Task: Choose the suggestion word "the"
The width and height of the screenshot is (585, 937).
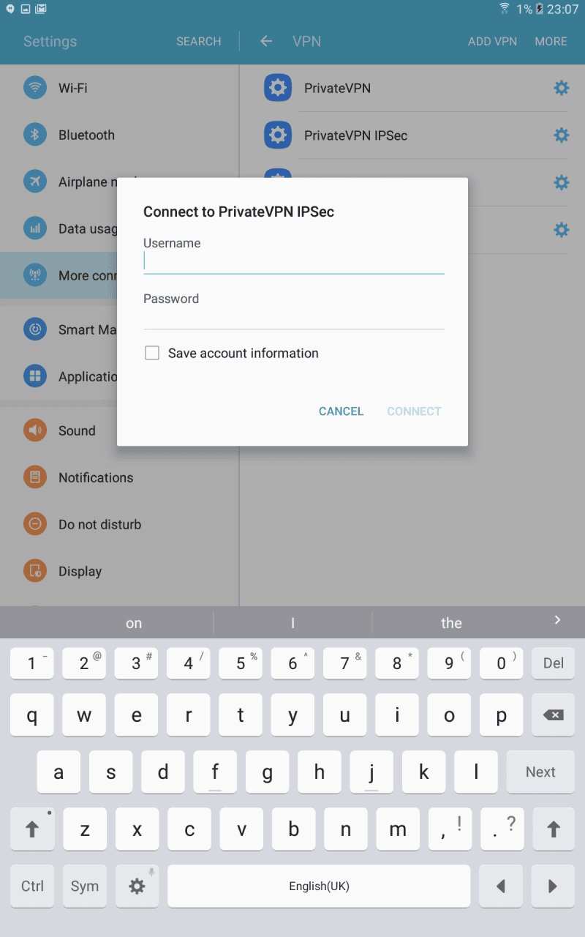Action: (451, 623)
